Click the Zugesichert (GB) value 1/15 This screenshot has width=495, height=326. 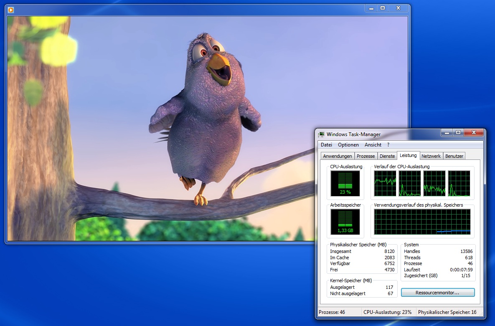466,275
